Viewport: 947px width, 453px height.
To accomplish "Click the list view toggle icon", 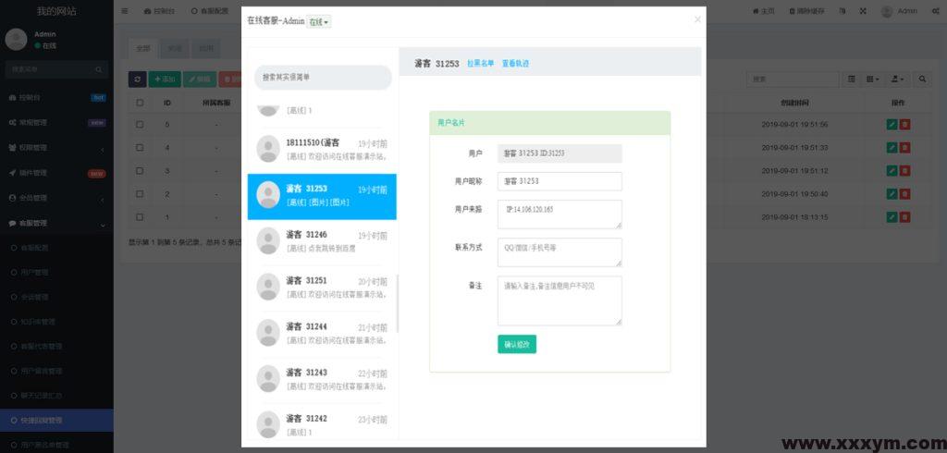I will pos(852,80).
